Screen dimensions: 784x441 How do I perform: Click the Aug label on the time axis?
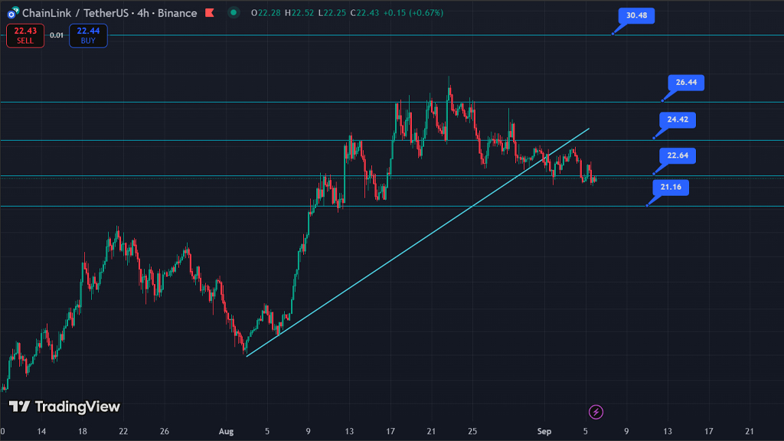coord(225,430)
